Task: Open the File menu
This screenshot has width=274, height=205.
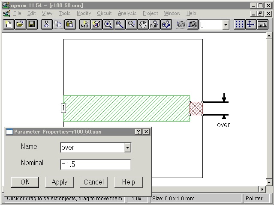Action: click(x=17, y=13)
